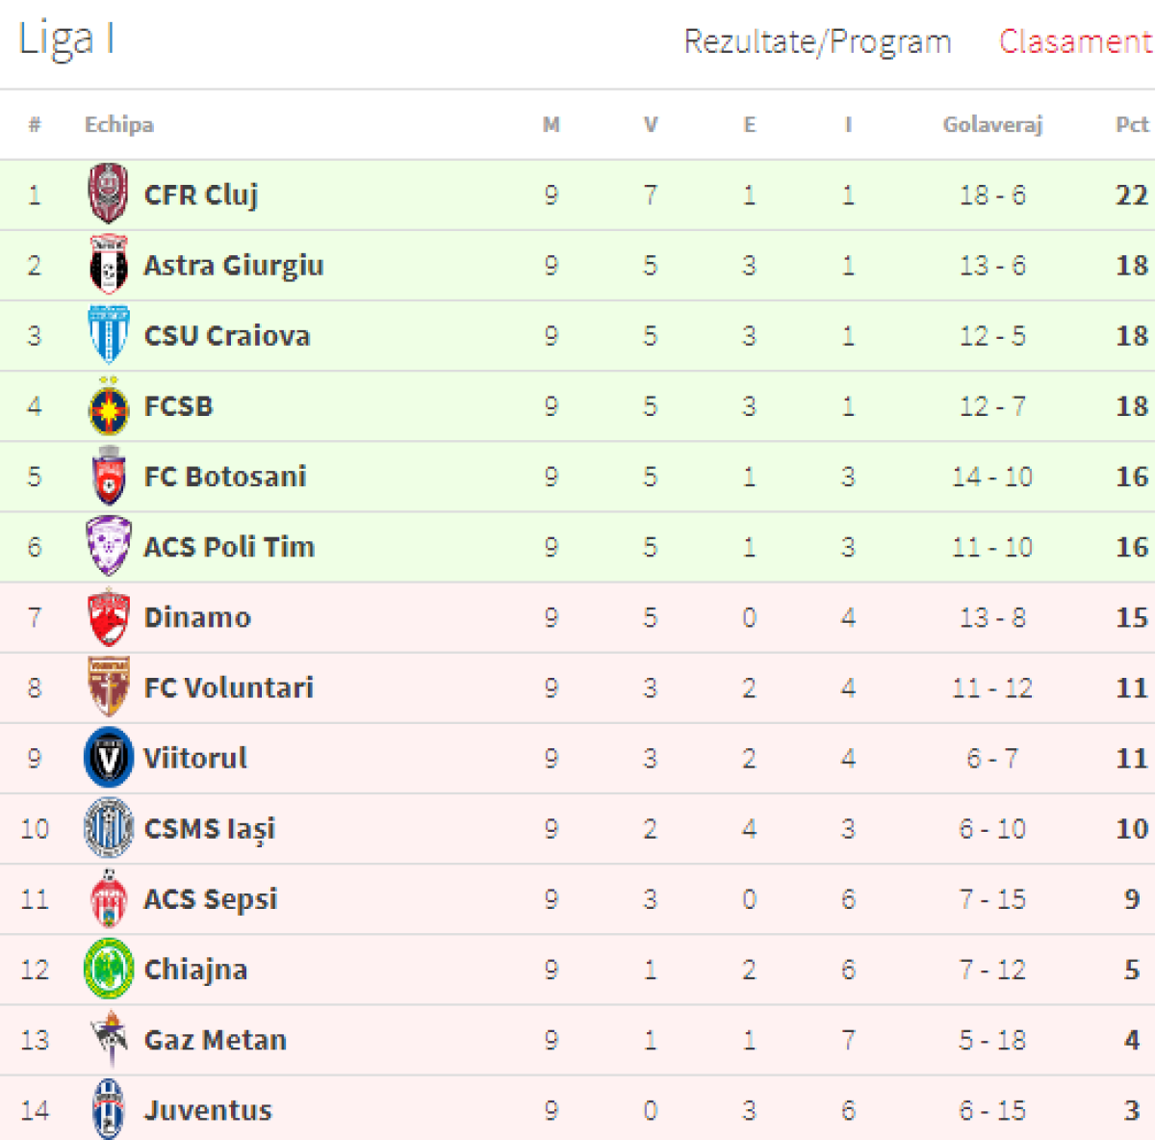Click the ACS Sepsi team name

210,899
